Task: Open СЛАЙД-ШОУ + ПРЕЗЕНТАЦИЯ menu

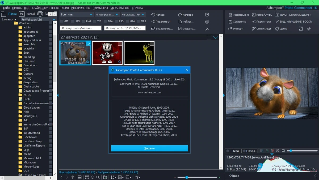Action: (51, 8)
